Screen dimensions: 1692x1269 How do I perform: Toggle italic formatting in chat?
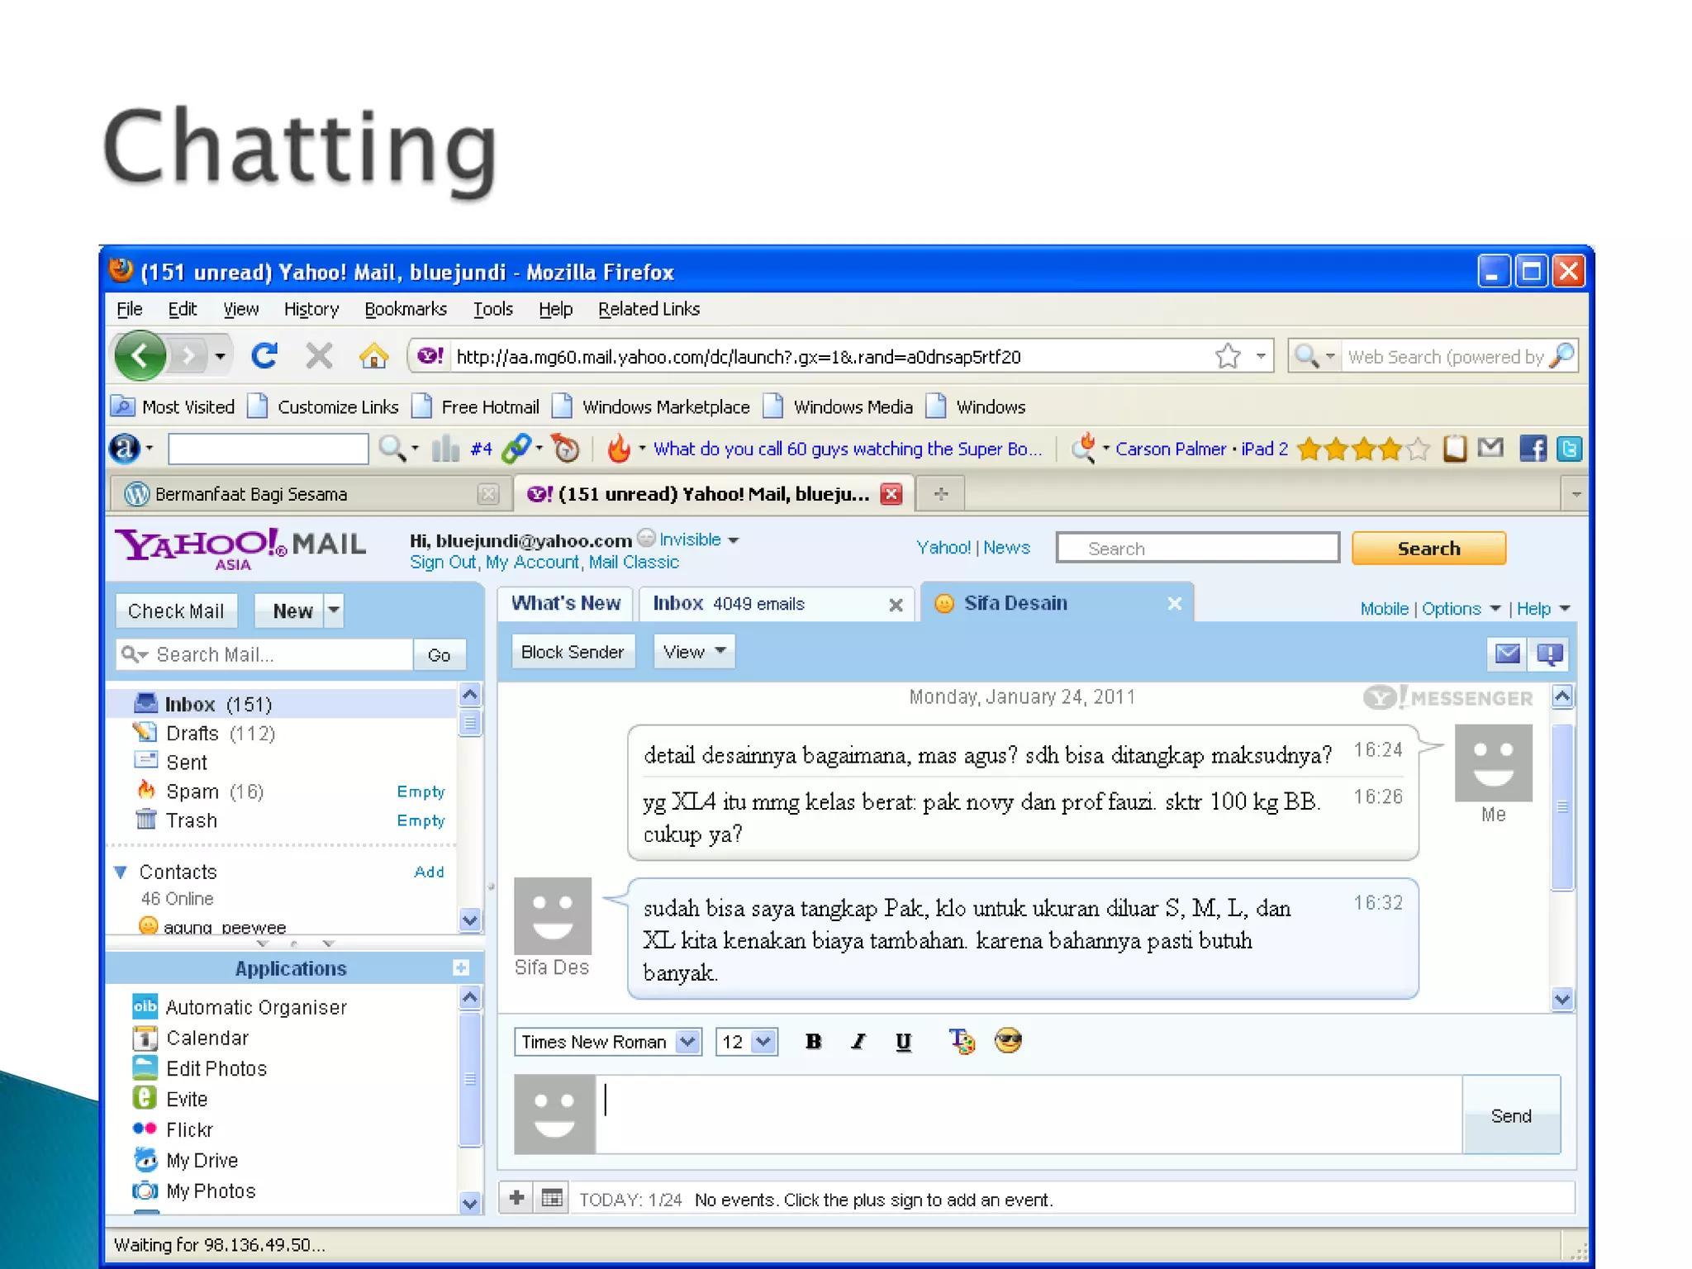pos(858,1041)
